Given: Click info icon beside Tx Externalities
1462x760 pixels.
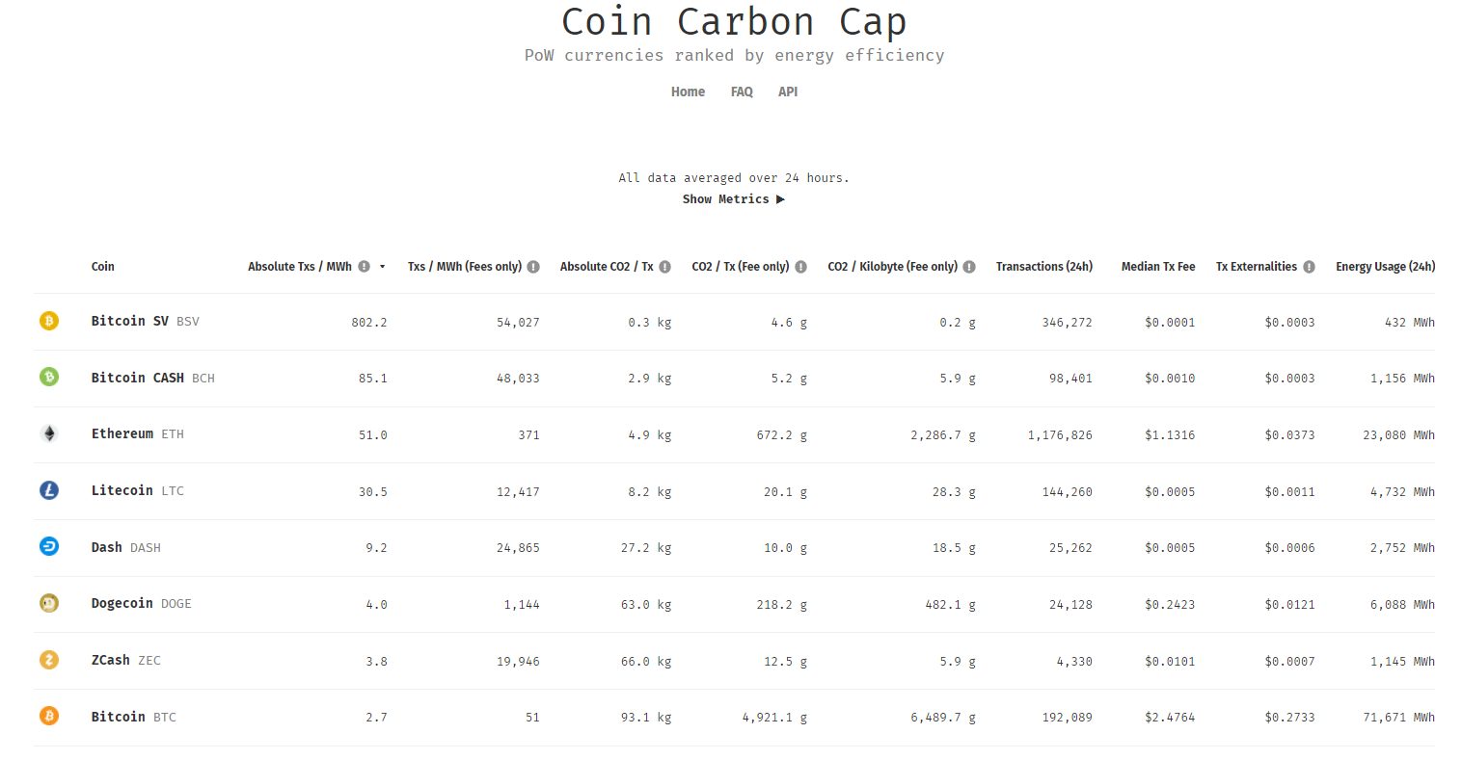Looking at the screenshot, I should (x=1309, y=267).
